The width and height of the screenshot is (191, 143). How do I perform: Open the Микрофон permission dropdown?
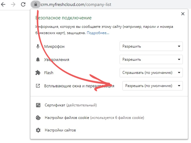pos(151,46)
